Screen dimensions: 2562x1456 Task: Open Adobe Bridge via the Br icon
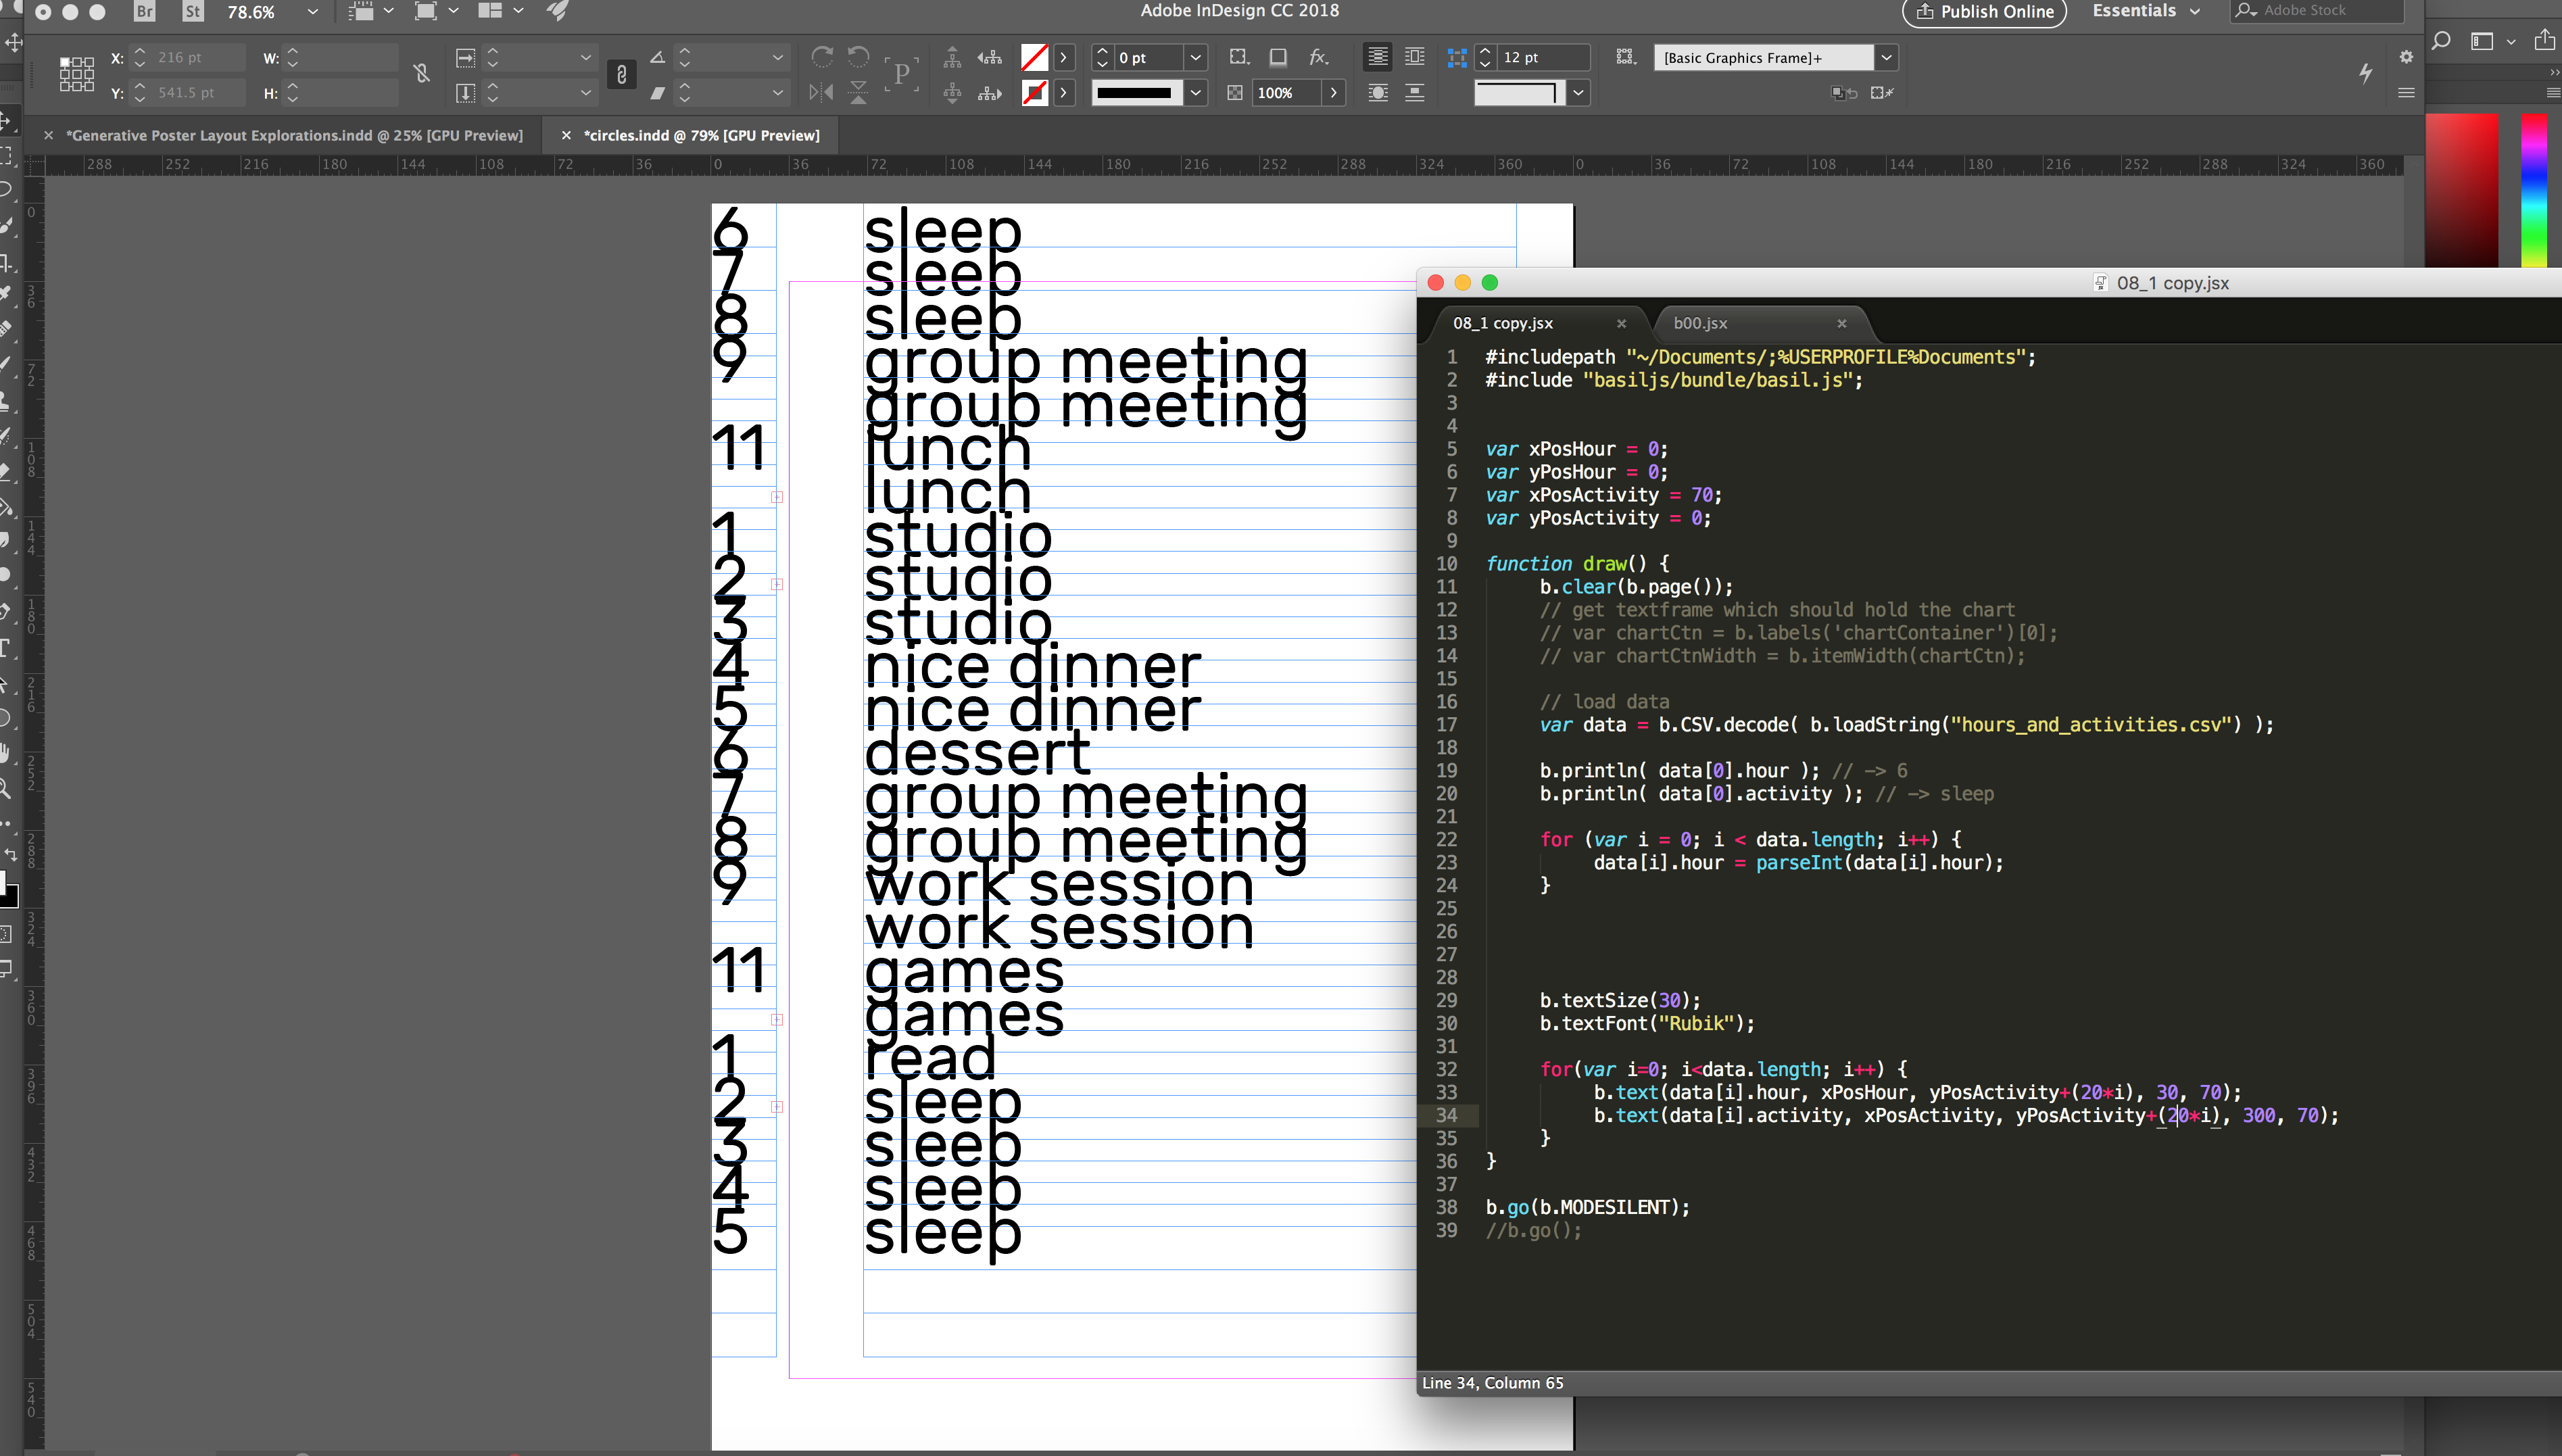(x=145, y=12)
